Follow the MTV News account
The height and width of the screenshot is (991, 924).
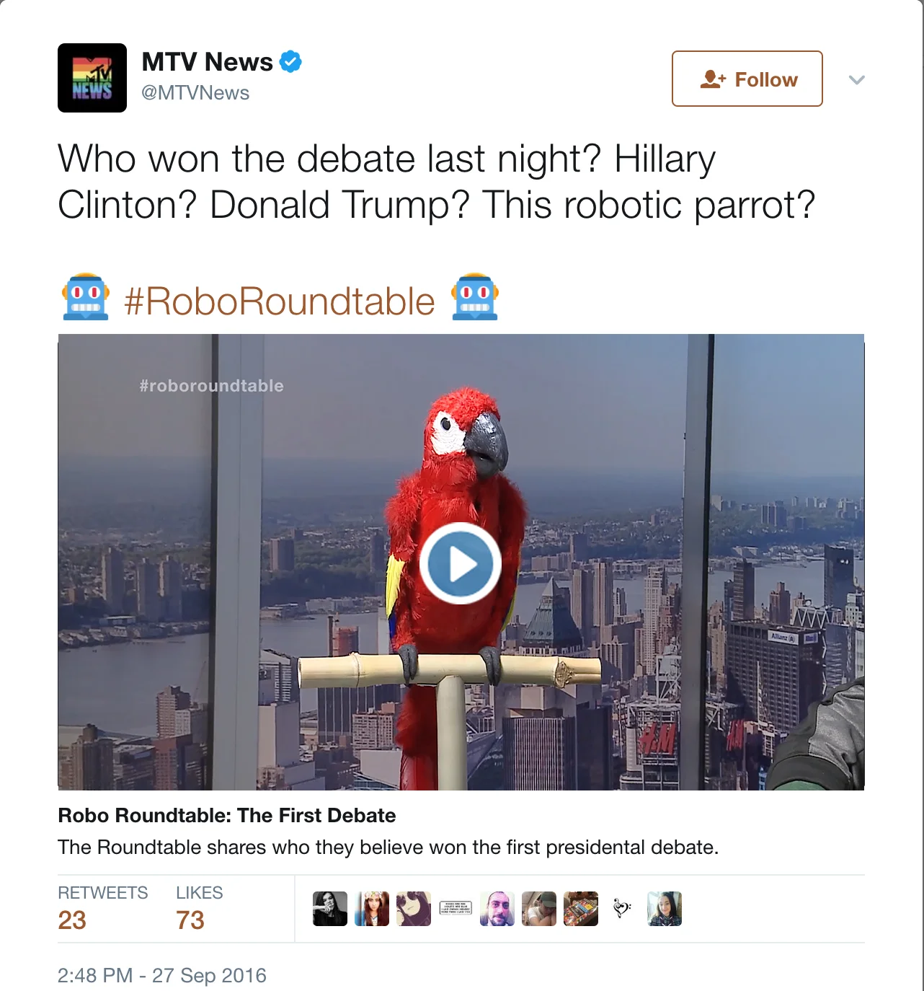click(x=747, y=79)
